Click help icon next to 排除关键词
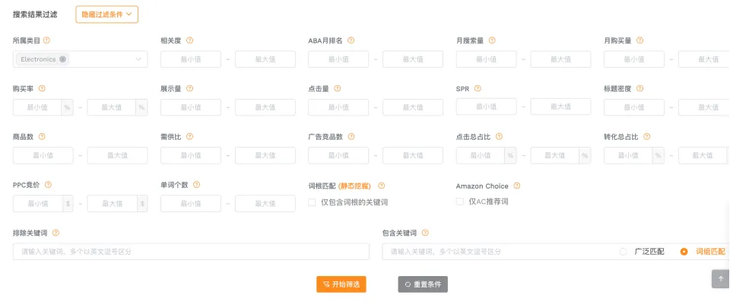The height and width of the screenshot is (305, 730). point(56,232)
